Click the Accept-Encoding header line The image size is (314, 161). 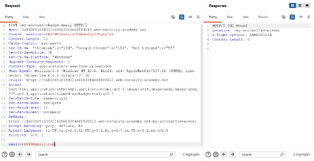(46, 126)
